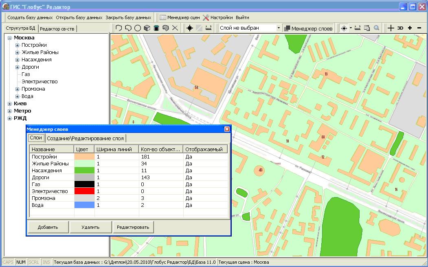Screen dimensions: 428x267
Task: Expand the Насаждения tree node
Action: [x=17, y=60]
